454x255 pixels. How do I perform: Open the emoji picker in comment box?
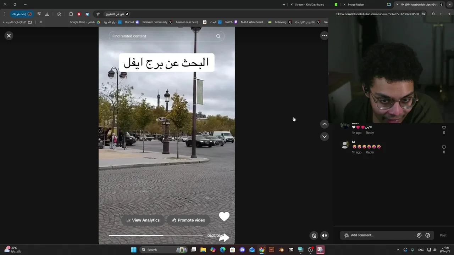[427, 235]
